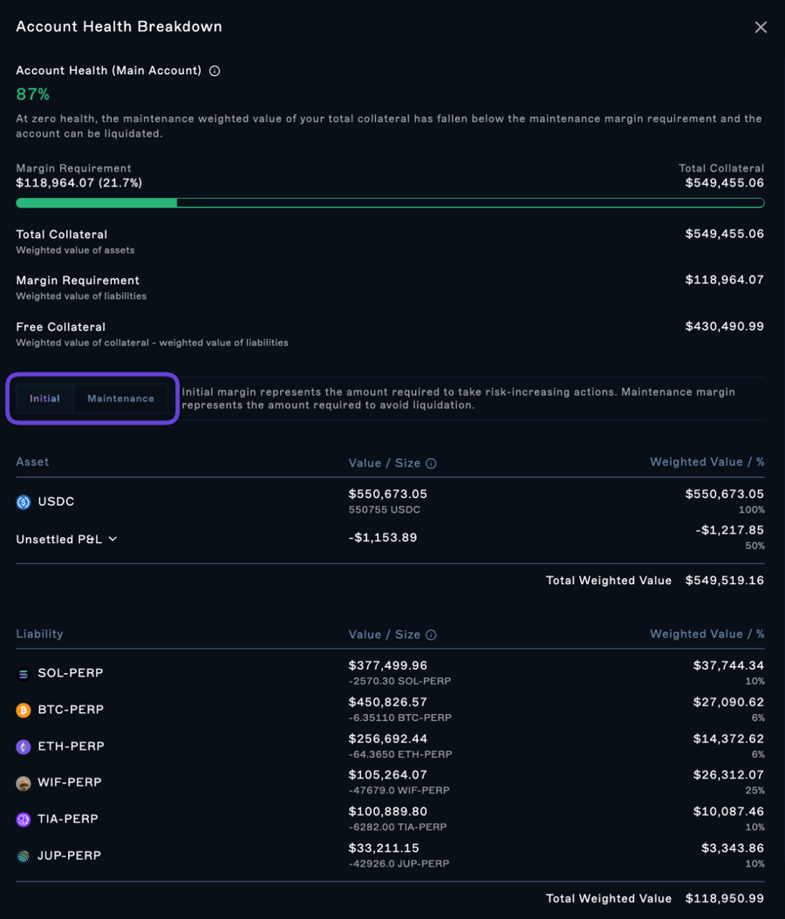Click the WIF-PERP token icon
785x919 pixels.
click(24, 783)
